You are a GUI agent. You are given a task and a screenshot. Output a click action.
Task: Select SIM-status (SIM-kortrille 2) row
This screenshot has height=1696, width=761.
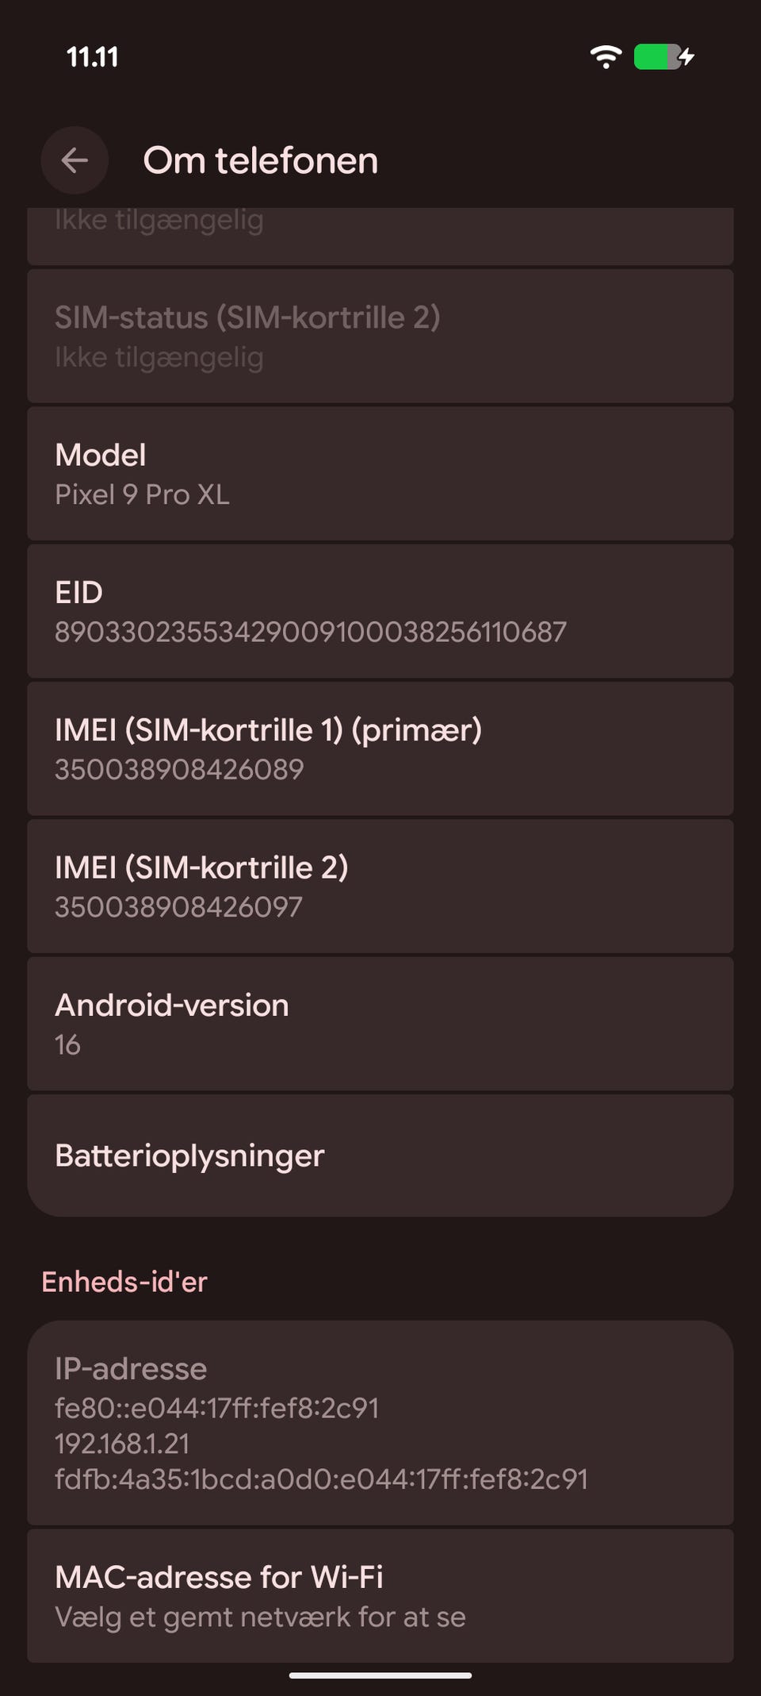click(380, 336)
